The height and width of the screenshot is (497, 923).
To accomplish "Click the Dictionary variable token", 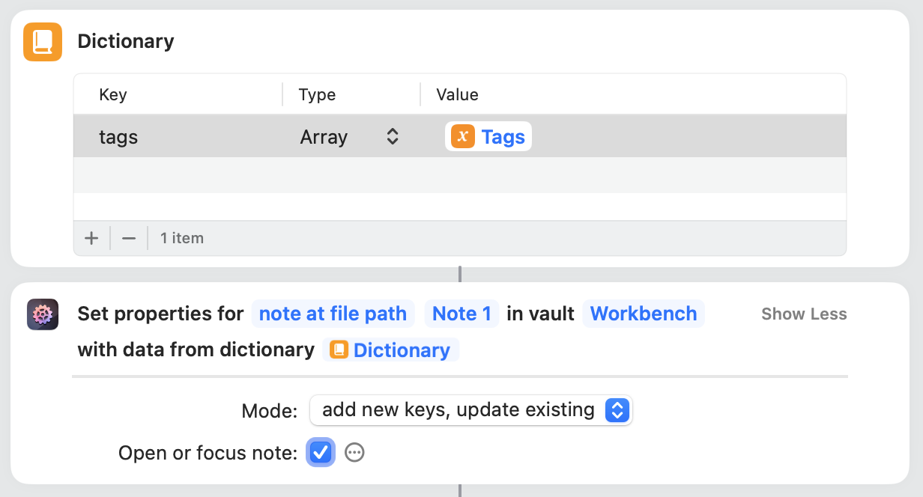I will pos(391,350).
